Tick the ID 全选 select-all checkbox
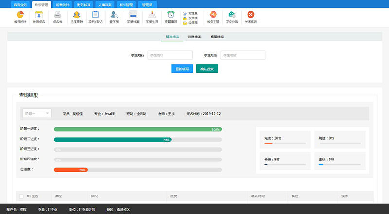The width and height of the screenshot is (389, 214). 22,196
